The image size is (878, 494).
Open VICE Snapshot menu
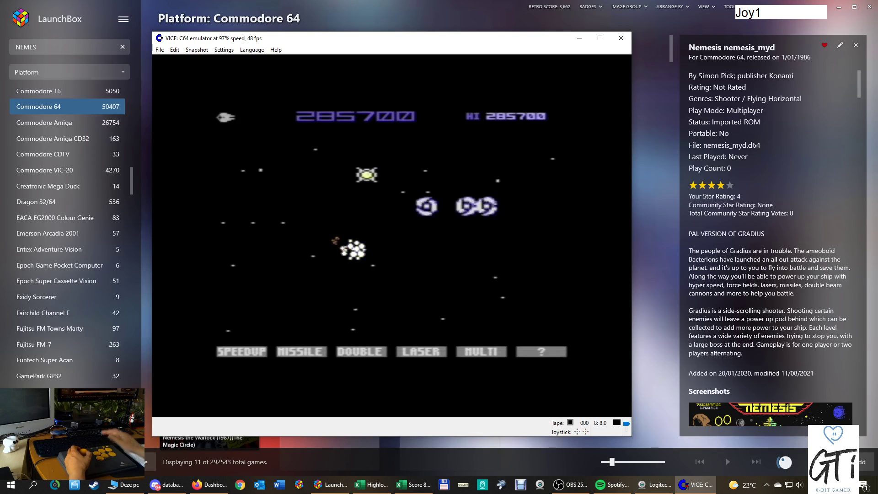coord(197,50)
